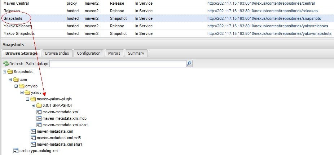The width and height of the screenshot is (334, 155).
Task: Show the Summary tab
Action: (x=136, y=53)
